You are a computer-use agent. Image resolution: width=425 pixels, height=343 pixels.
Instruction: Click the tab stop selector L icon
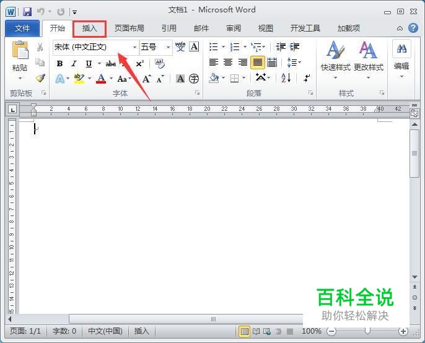click(12, 110)
